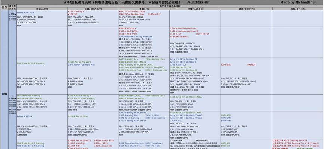Click the TUF B450M-Pro Gaming entry
The height and width of the screenshot is (149, 324).
pos(30,98)
